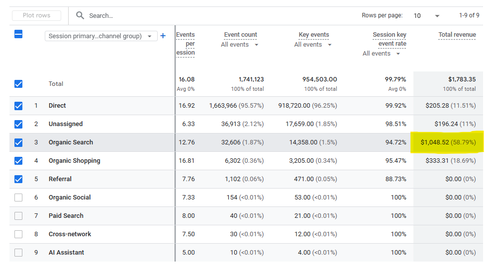This screenshot has width=492, height=267.
Task: Select the Paid Search channel name
Action: [66, 216]
